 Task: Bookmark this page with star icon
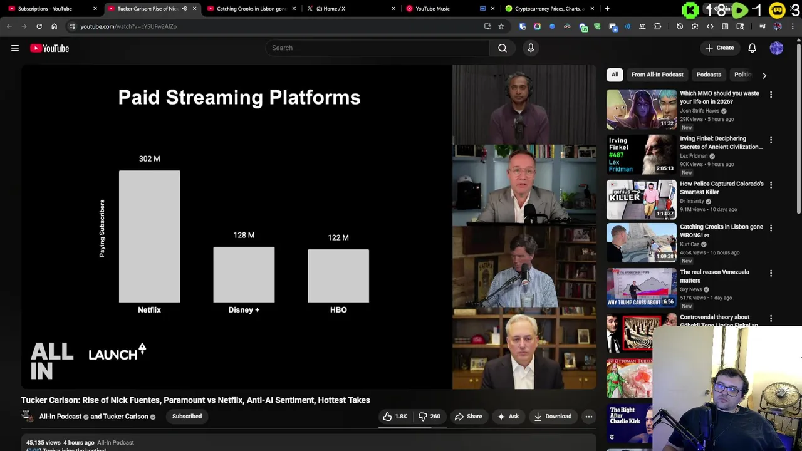point(501,26)
